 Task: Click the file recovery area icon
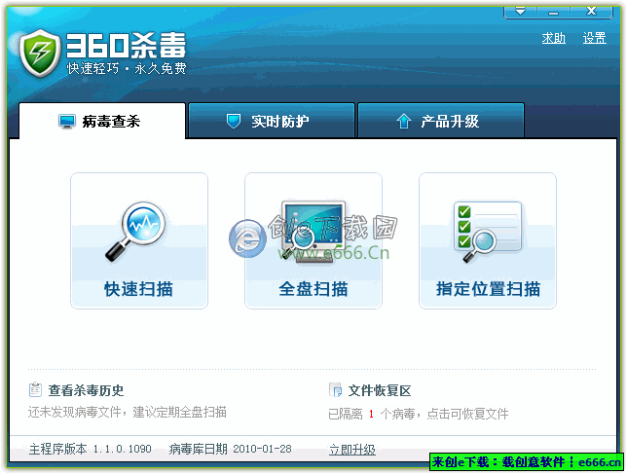pyautogui.click(x=336, y=390)
